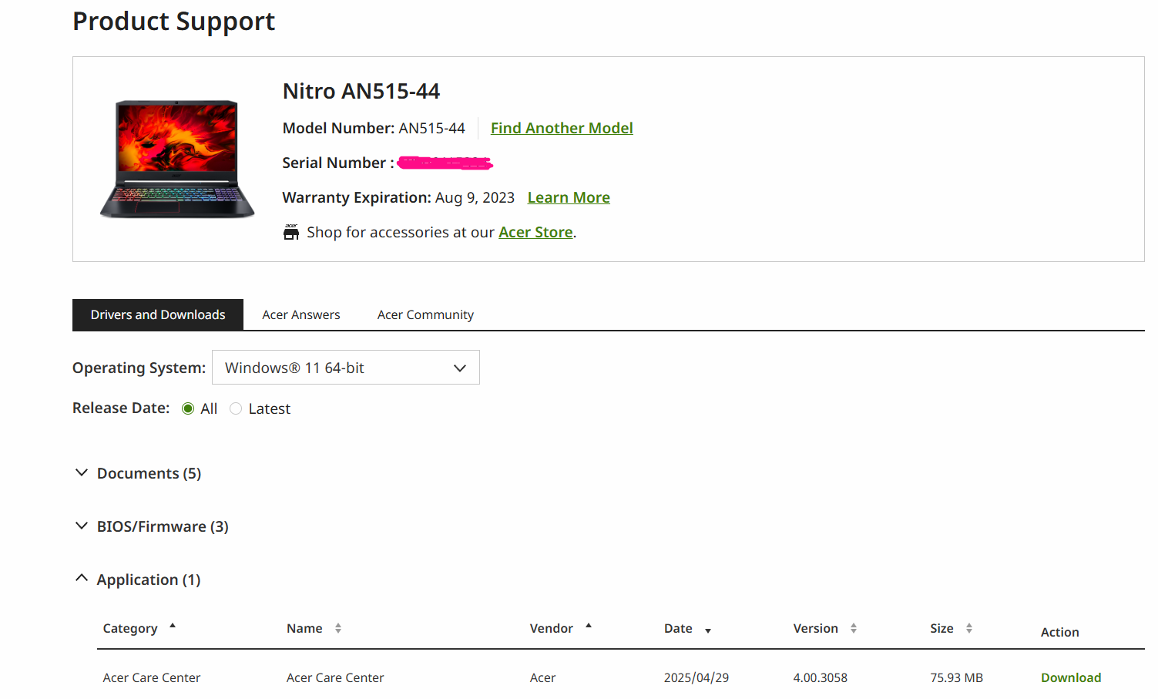Open the Operating System dropdown
The width and height of the screenshot is (1158, 699).
[x=346, y=368]
